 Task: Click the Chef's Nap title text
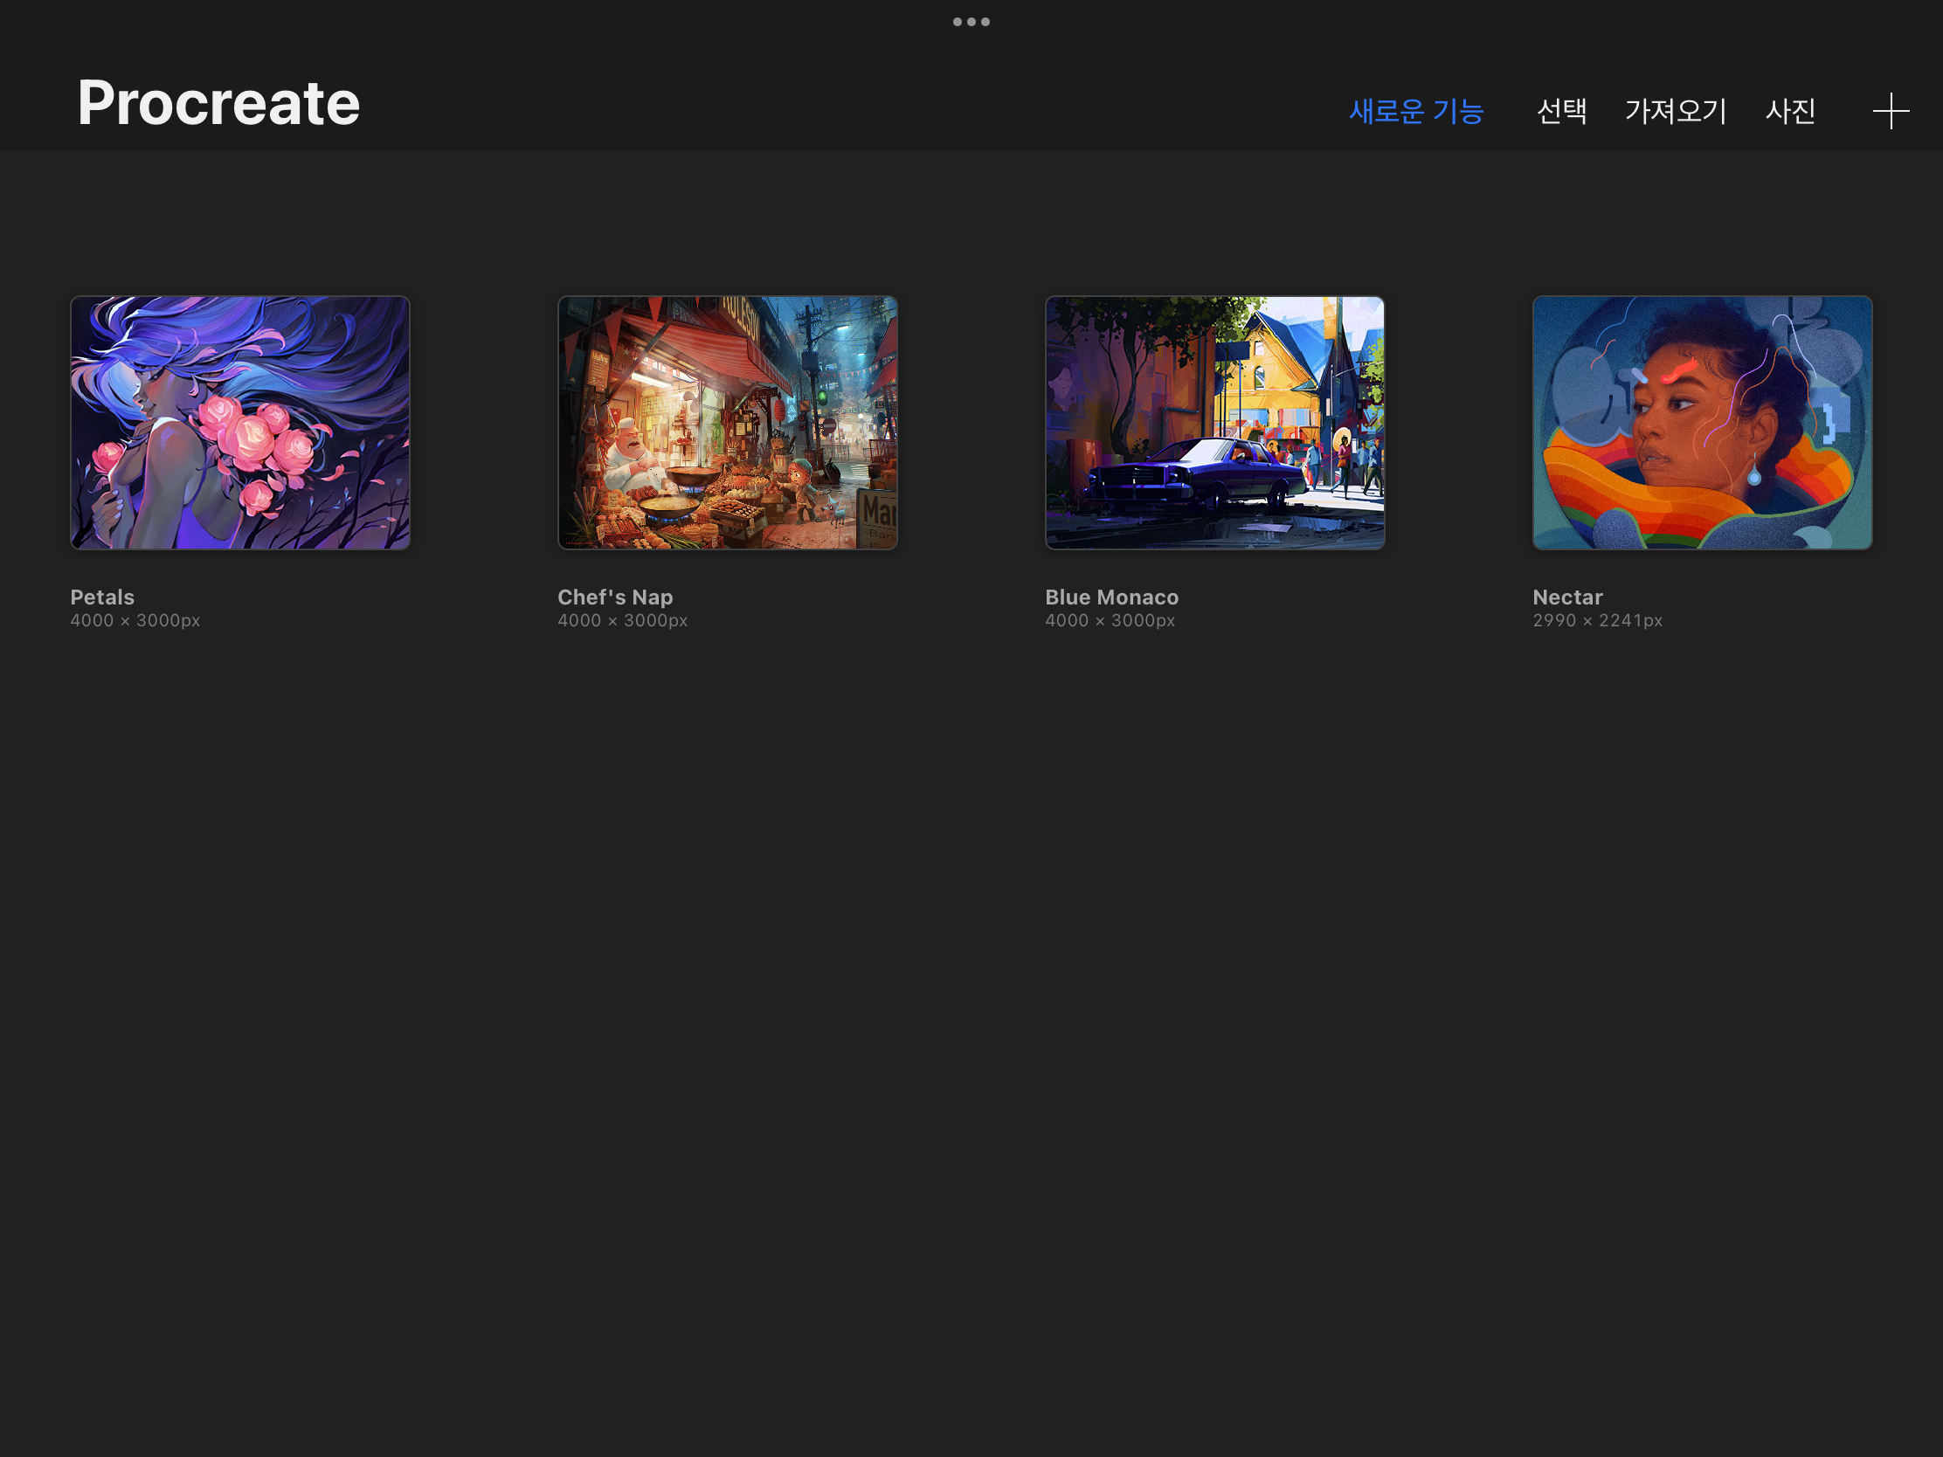pos(615,597)
